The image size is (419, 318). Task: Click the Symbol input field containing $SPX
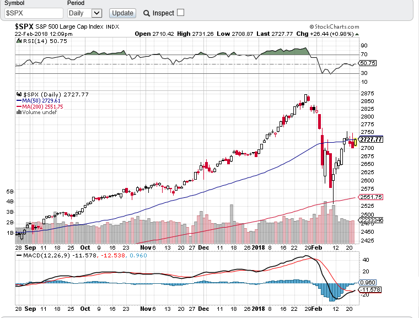34,13
